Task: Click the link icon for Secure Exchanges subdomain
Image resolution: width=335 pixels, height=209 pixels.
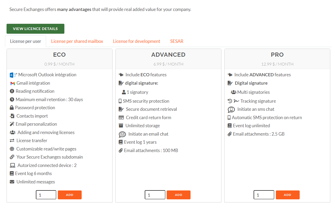Action: (x=12, y=157)
